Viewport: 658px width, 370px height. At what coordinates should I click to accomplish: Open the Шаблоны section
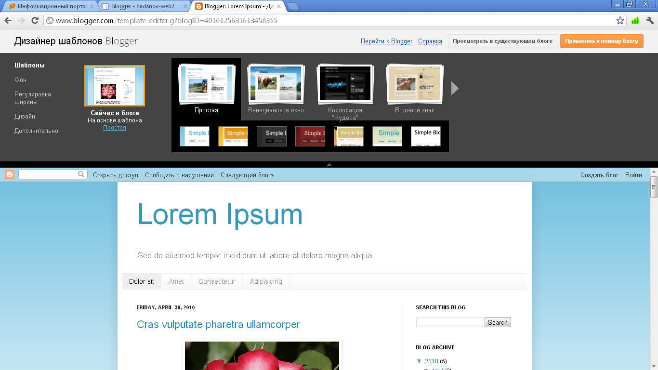point(29,65)
